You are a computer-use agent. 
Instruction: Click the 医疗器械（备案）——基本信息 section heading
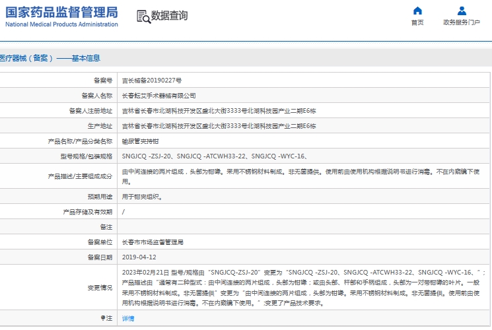click(50, 58)
